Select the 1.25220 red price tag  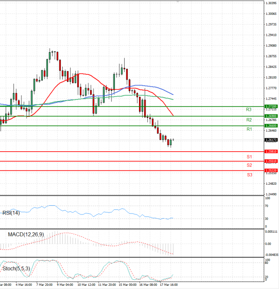click(x=271, y=170)
